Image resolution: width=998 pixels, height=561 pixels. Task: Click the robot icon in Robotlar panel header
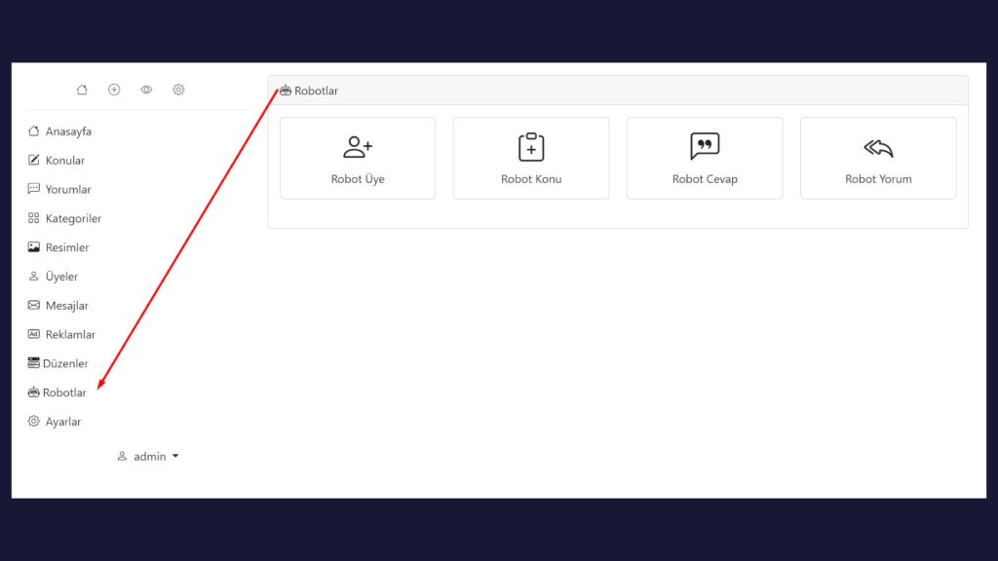[x=286, y=91]
